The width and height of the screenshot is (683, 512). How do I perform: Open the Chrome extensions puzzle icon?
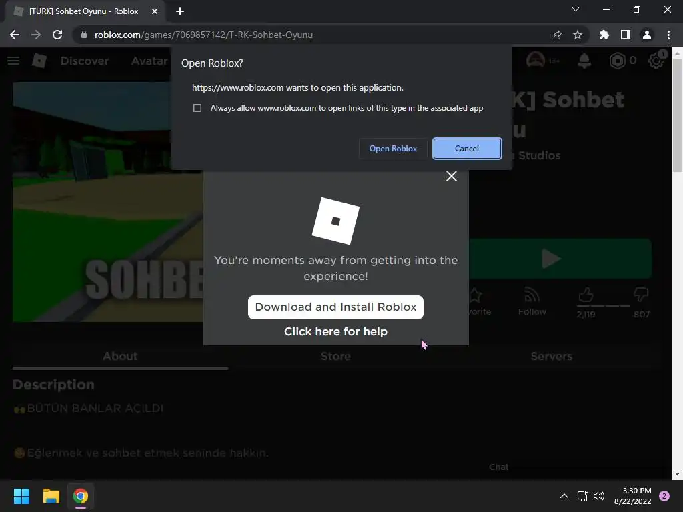coord(604,35)
